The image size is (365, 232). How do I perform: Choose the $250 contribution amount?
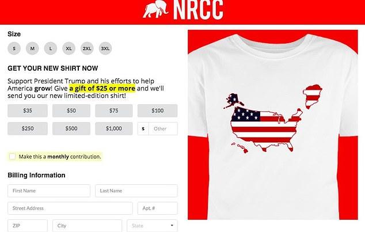[28, 128]
